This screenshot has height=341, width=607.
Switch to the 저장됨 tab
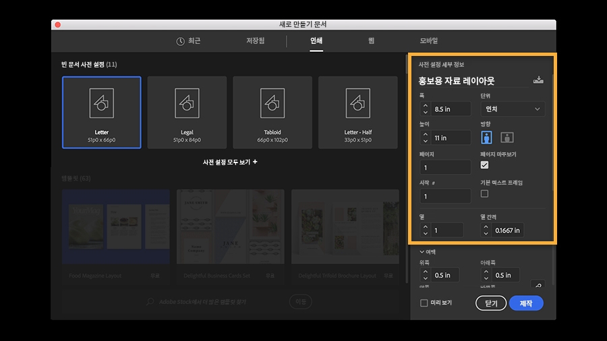(x=256, y=40)
